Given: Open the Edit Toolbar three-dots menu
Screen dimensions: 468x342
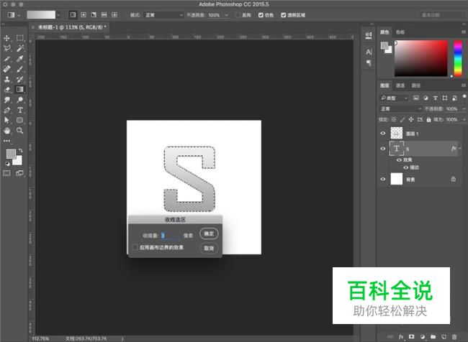Looking at the screenshot, I should 6,141.
